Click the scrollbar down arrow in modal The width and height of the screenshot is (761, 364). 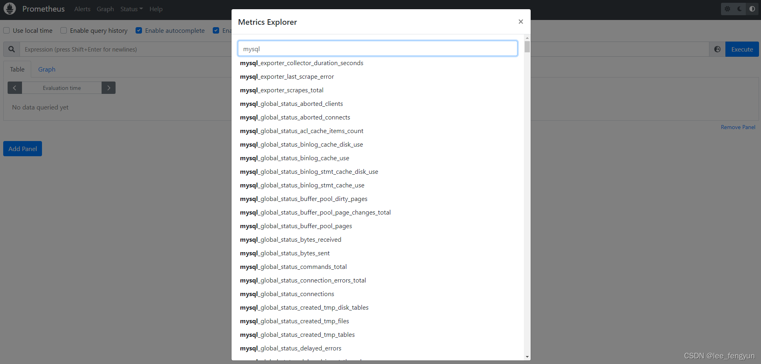(x=527, y=357)
